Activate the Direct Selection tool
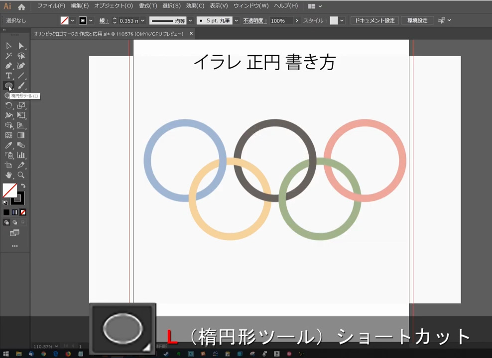The height and width of the screenshot is (358, 492). pyautogui.click(x=21, y=46)
